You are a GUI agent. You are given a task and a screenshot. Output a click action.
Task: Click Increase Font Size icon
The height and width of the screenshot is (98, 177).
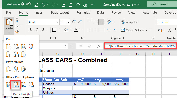tap(74, 22)
